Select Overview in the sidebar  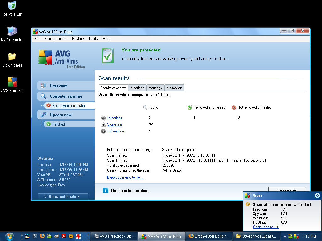coord(66,86)
